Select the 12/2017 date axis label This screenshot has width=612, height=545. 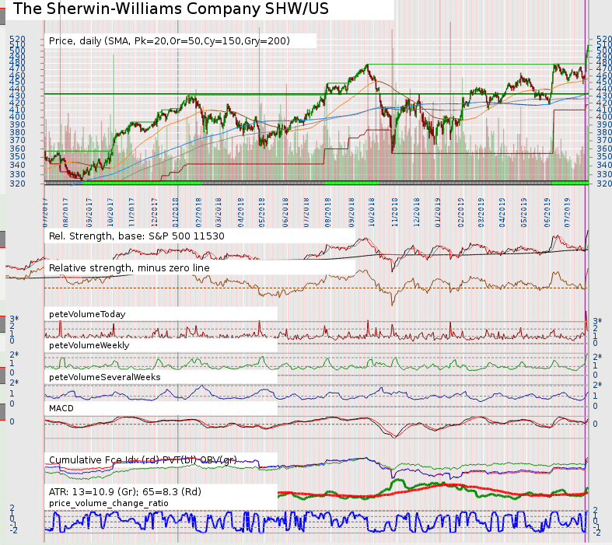coord(155,212)
